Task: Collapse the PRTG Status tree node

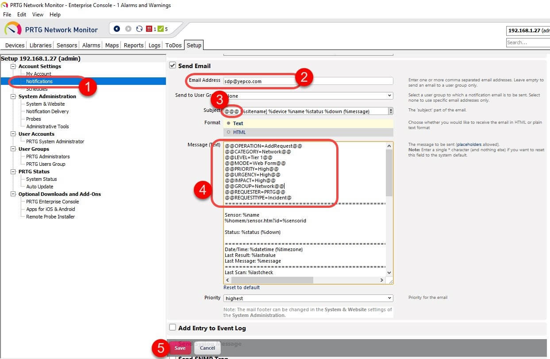Action: pos(13,172)
